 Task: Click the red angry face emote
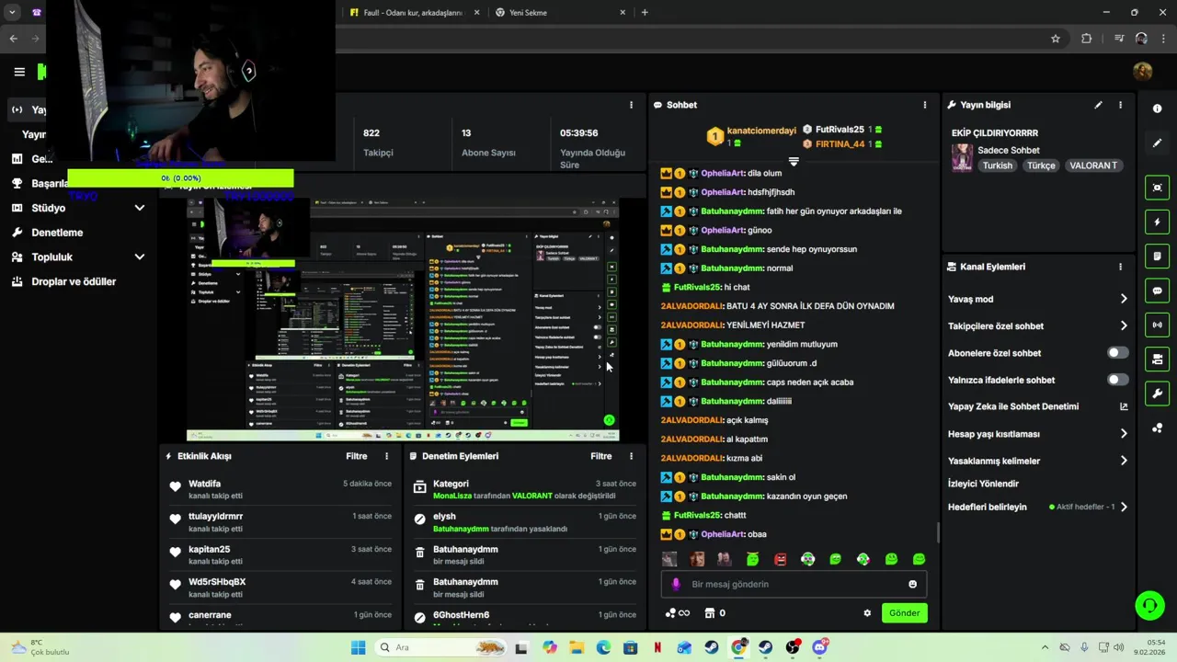(x=780, y=559)
